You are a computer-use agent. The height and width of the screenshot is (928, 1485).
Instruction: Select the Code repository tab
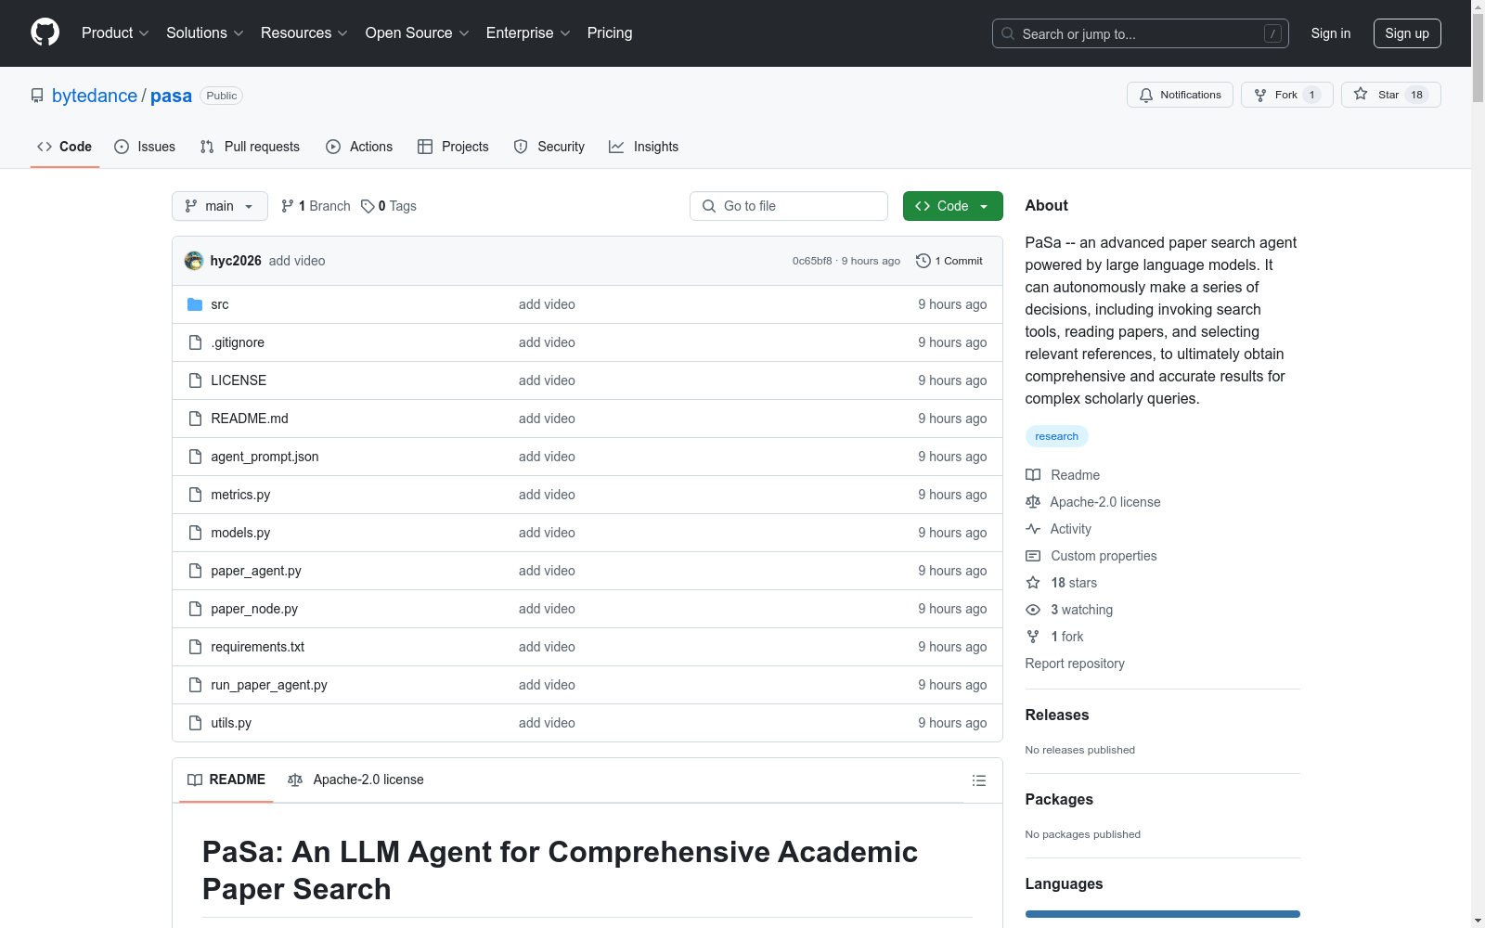[x=65, y=147]
